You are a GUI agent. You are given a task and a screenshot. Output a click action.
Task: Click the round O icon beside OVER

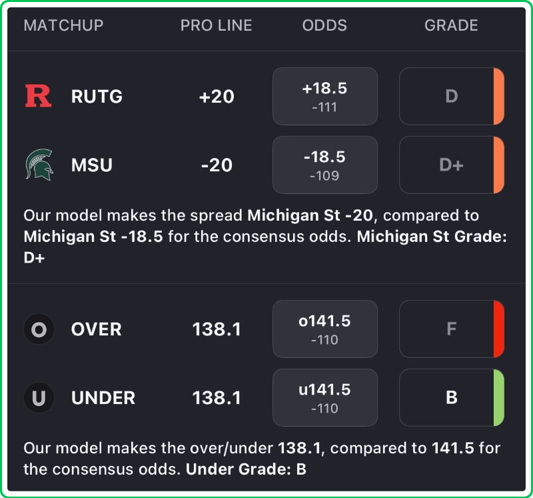pyautogui.click(x=39, y=329)
